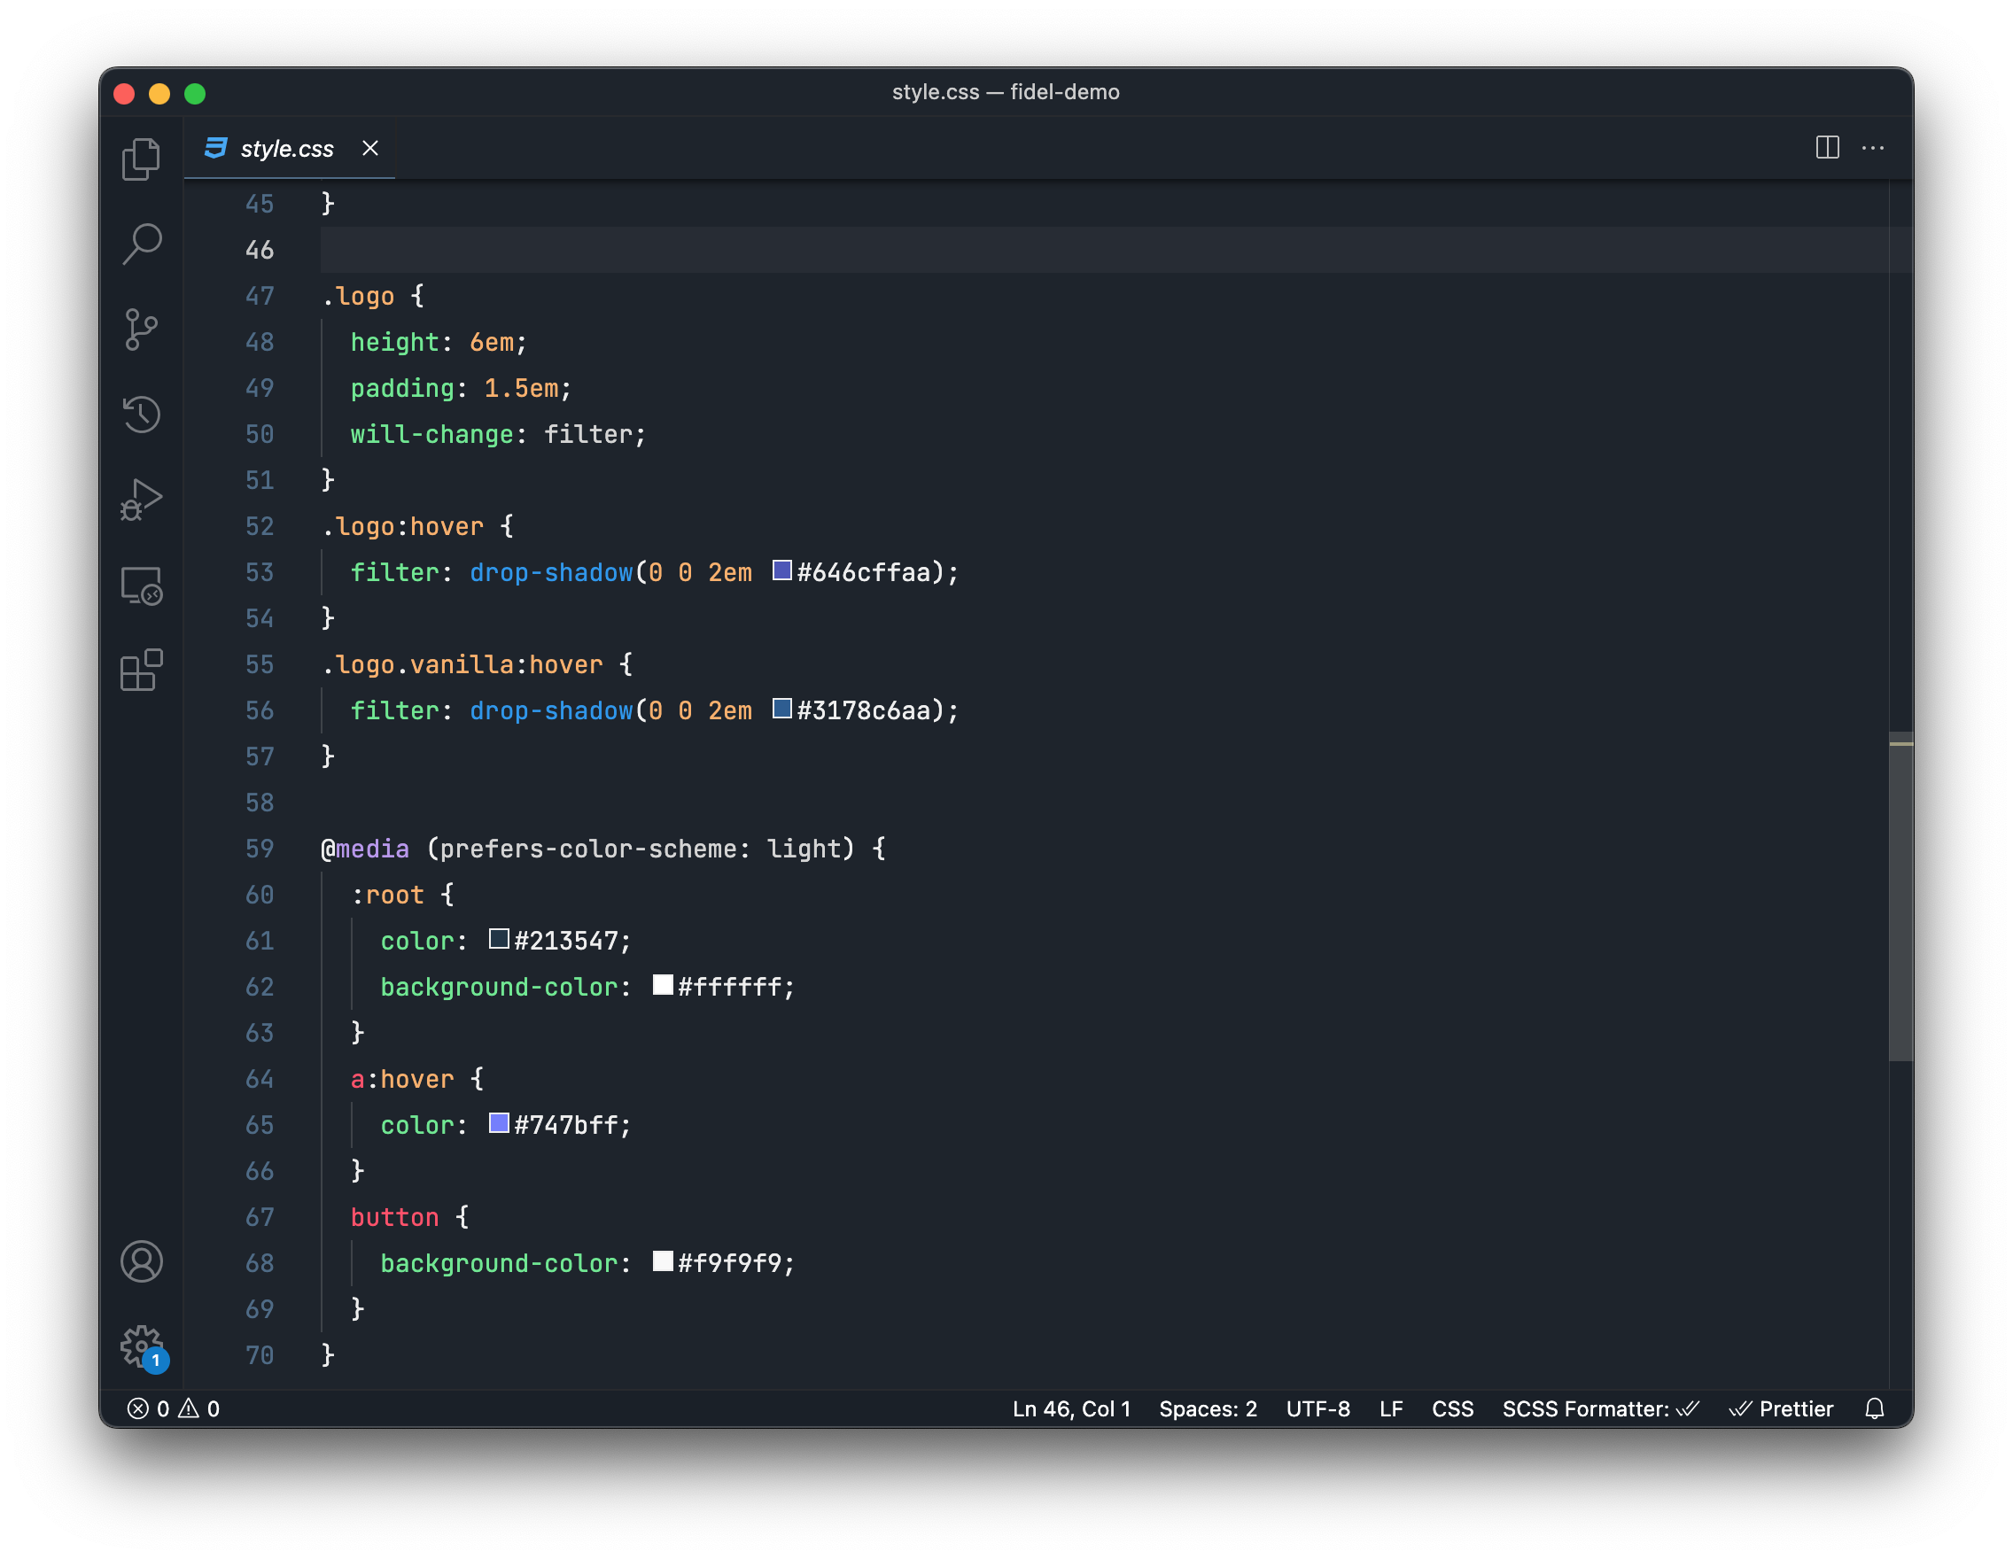This screenshot has height=1559, width=2013.
Task: Click the errors and warnings indicator
Action: click(174, 1408)
